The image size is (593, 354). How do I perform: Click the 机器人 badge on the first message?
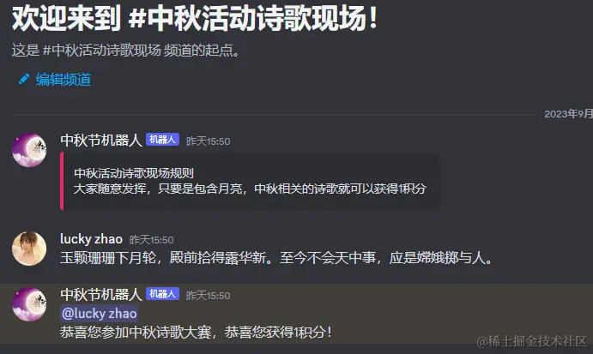coord(162,140)
